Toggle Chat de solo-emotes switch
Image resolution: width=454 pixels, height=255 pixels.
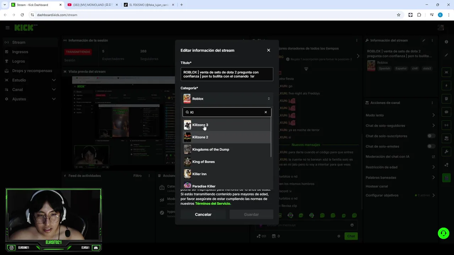click(x=431, y=146)
